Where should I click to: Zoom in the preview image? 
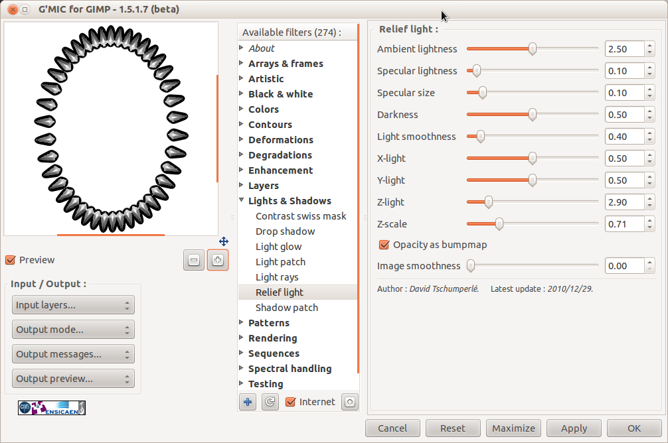pyautogui.click(x=218, y=261)
